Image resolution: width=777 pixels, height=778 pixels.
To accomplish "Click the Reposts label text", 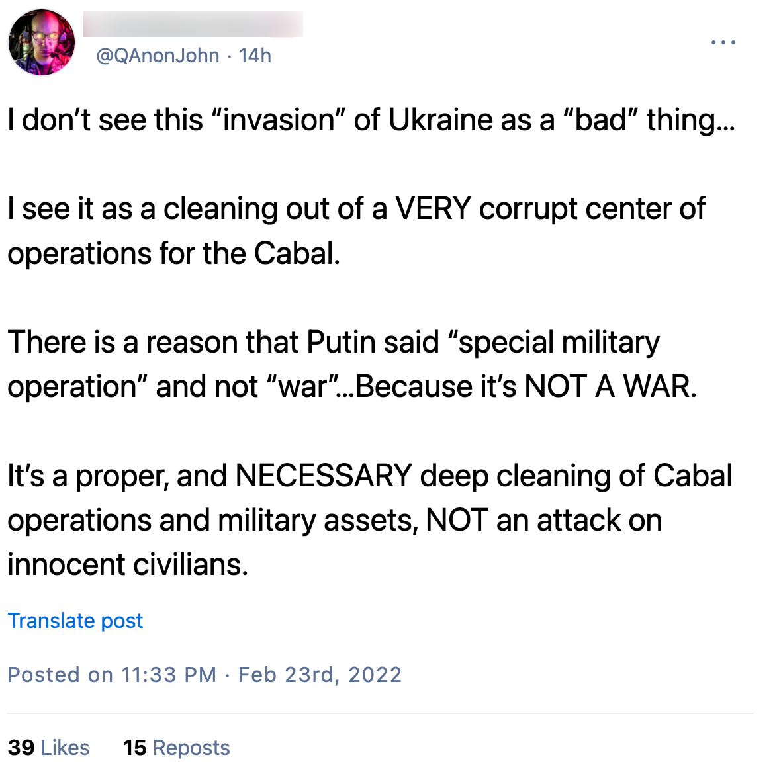I will [191, 747].
